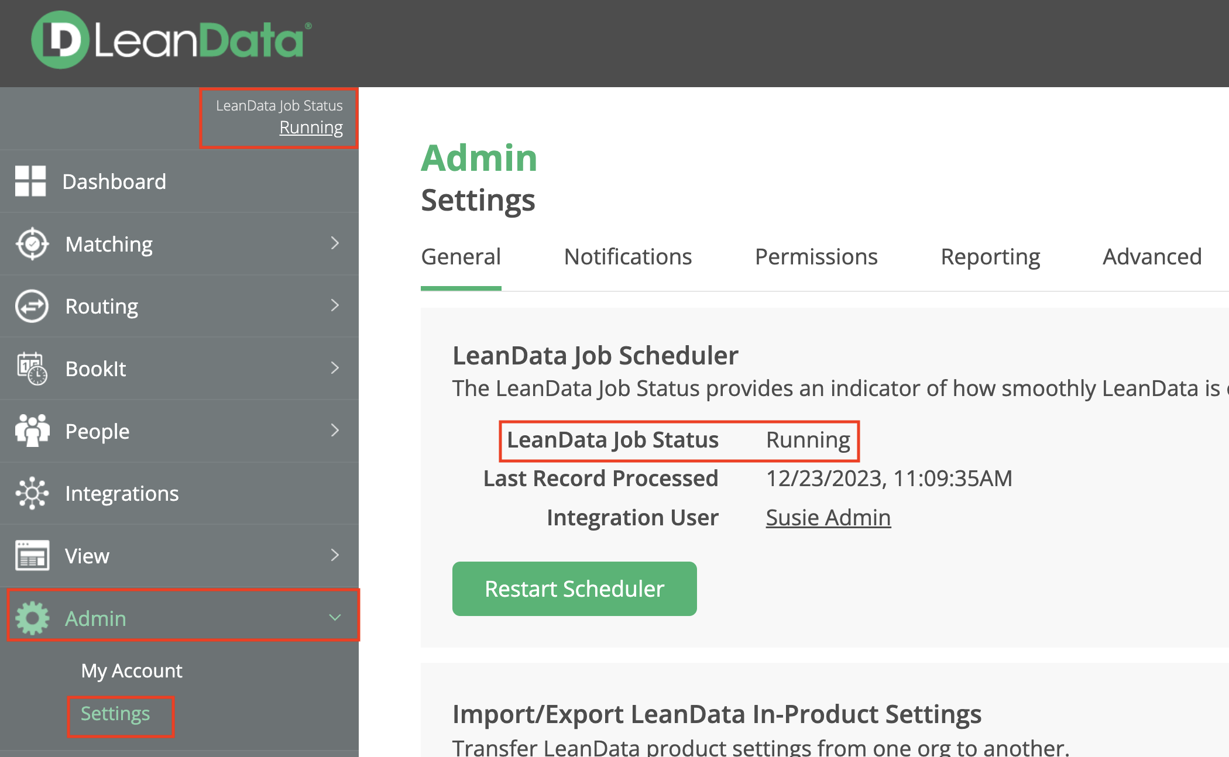
Task: Expand the View menu chevron
Action: point(335,555)
